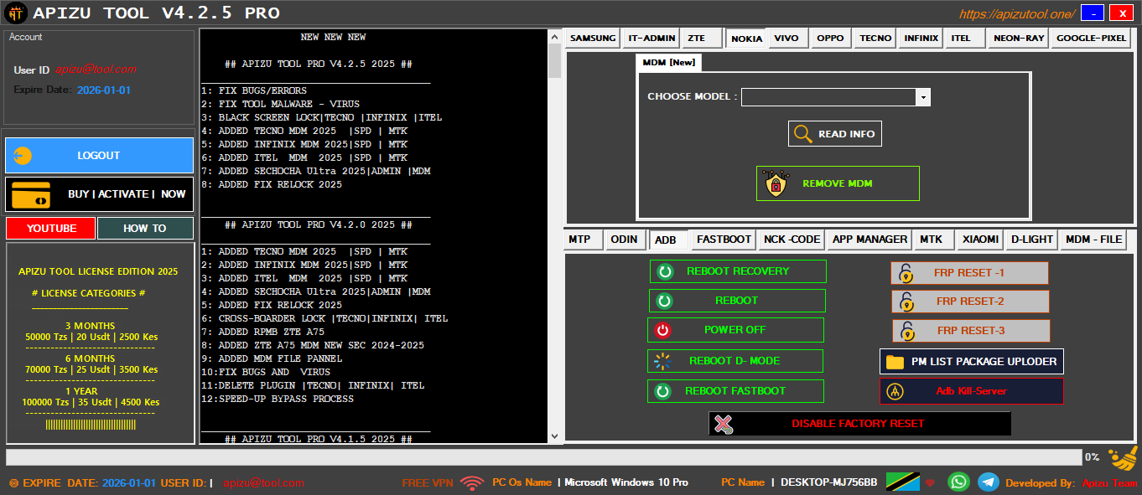The height and width of the screenshot is (495, 1142).
Task: Click the spinner icon on REBOOT D- MODE
Action: (663, 361)
